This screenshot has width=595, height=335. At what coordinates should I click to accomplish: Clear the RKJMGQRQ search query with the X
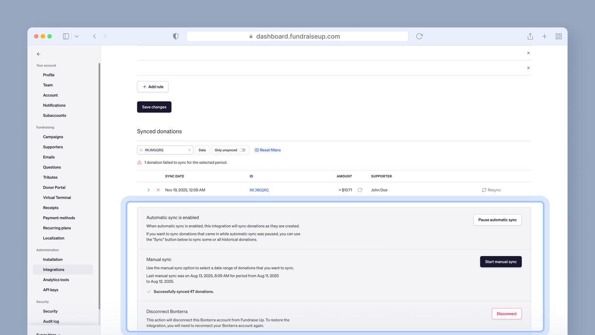click(189, 150)
